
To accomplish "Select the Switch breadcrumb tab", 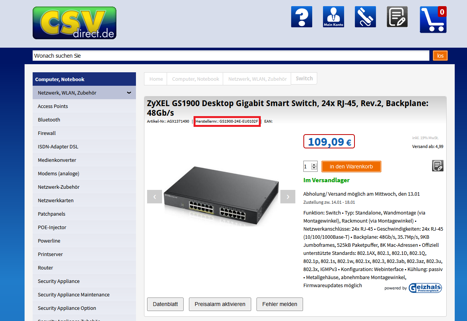I will [x=304, y=78].
